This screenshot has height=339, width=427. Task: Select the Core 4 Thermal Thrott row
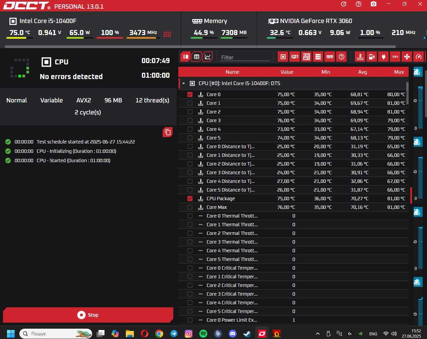293,251
